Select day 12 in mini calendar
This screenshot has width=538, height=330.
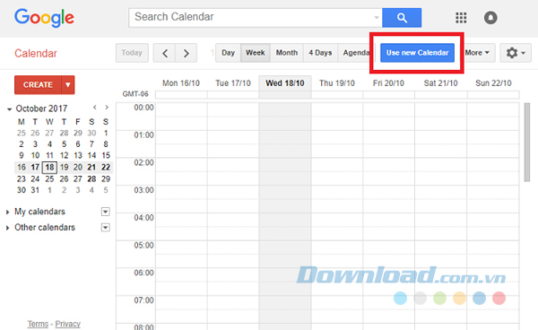pyautogui.click(x=64, y=155)
